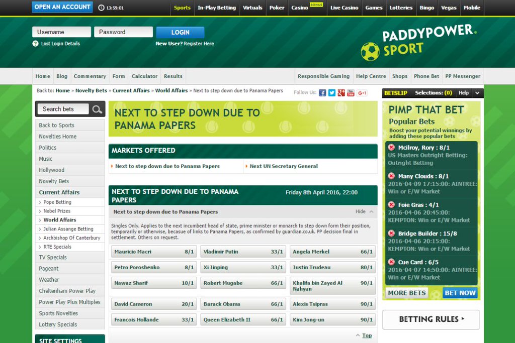The image size is (515, 343).
Task: Open RTE Specials submenu item
Action: pyautogui.click(x=57, y=247)
